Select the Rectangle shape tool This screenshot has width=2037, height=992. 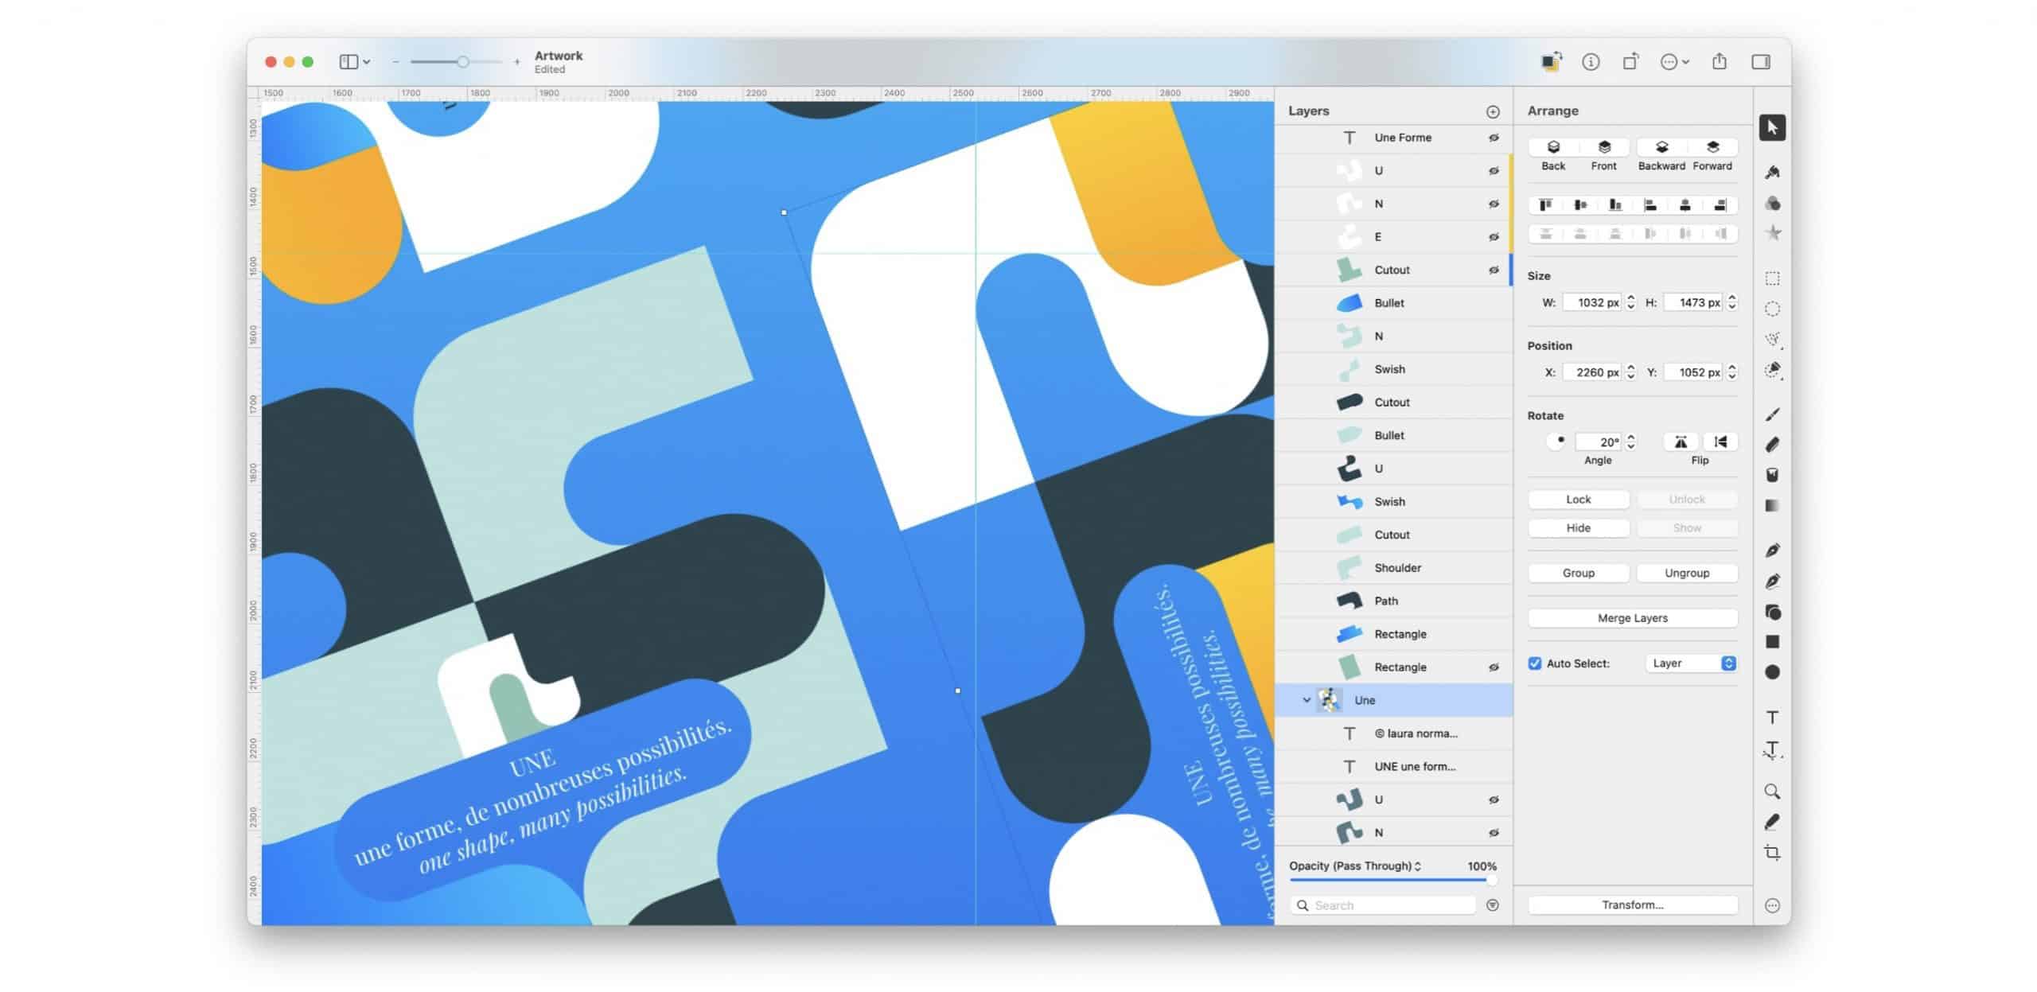point(1772,642)
